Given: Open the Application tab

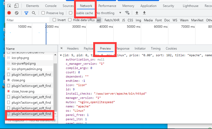Looking at the screenshot, I should [148, 6].
